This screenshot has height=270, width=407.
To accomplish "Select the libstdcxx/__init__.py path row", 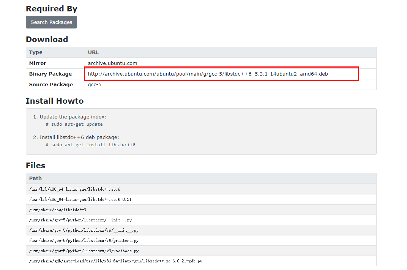I will pos(201,220).
